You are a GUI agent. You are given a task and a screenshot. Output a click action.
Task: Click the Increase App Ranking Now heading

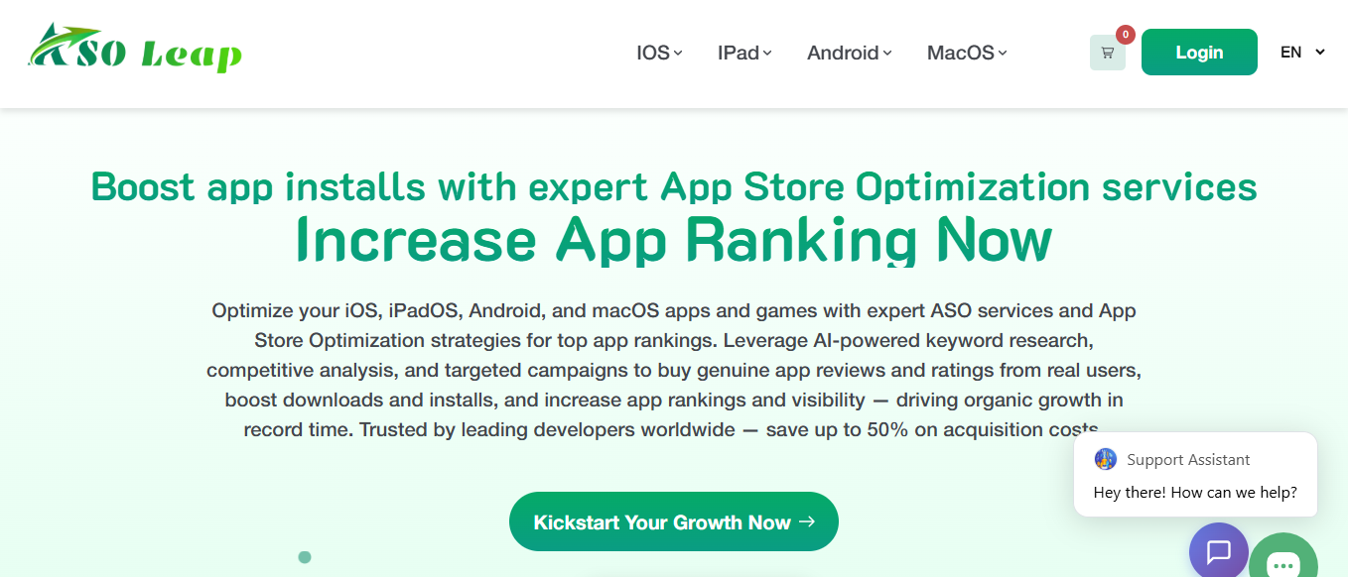674,239
